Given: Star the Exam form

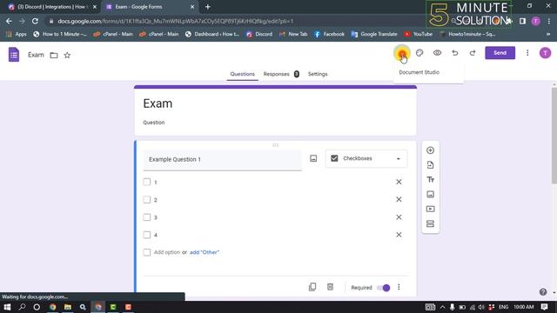Looking at the screenshot, I should (x=67, y=55).
